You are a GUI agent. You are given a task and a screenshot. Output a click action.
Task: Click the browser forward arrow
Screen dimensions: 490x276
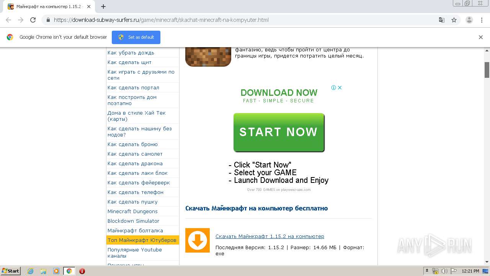click(21, 20)
